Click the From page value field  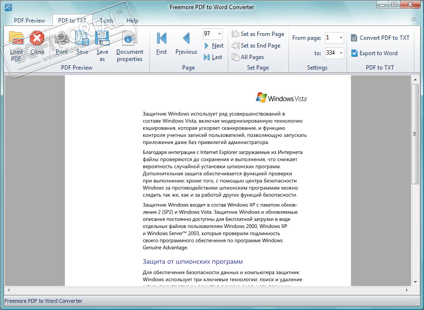[x=332, y=38]
